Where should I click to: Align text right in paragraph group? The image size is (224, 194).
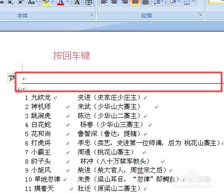pos(125,2)
